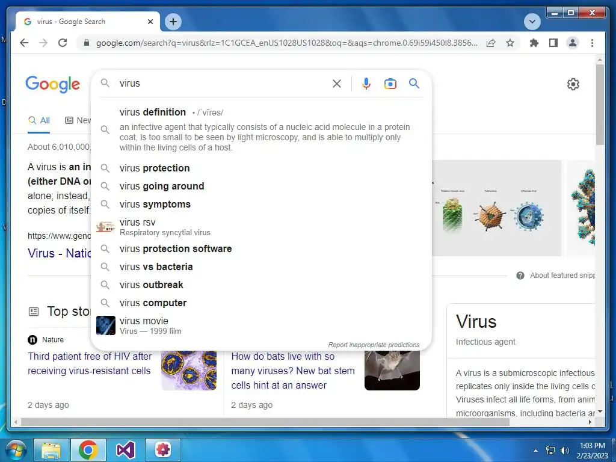Open Third patient free of HIV story

click(90, 363)
